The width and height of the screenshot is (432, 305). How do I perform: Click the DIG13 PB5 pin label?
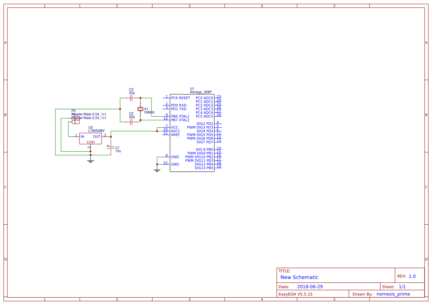(x=204, y=168)
